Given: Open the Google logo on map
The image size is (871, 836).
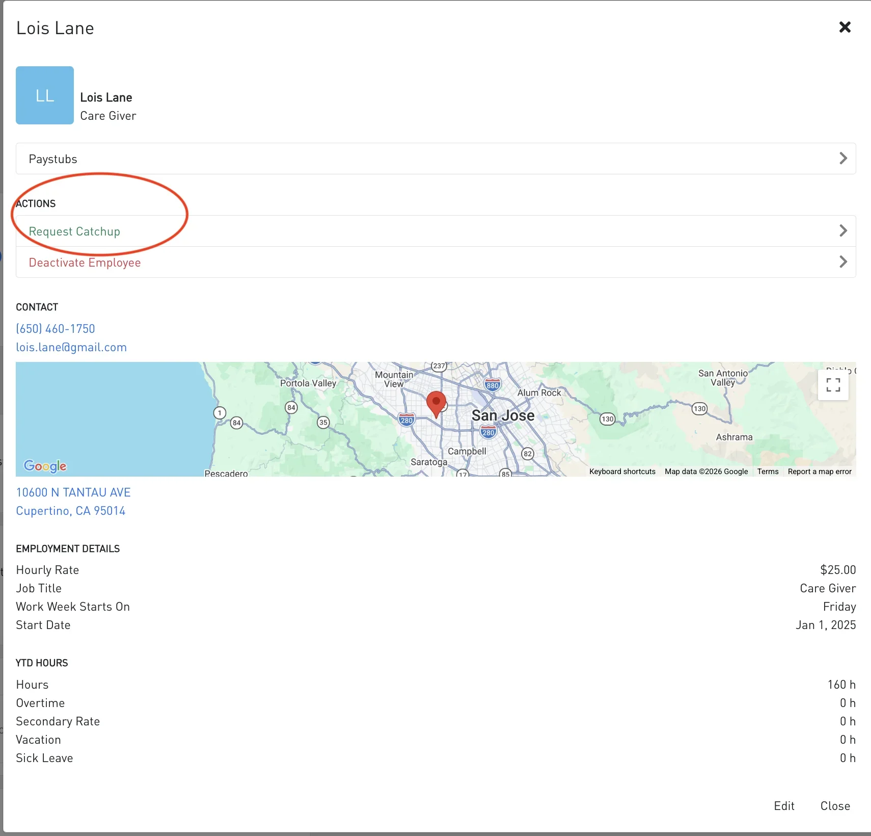Looking at the screenshot, I should [45, 466].
